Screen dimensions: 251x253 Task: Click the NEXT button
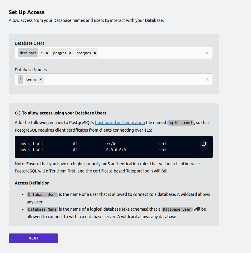click(33, 238)
